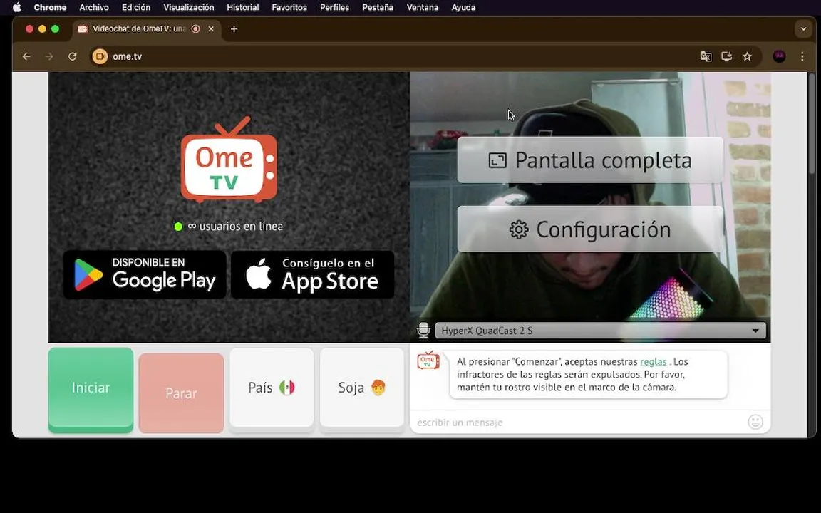Open the Historial menu

point(242,7)
